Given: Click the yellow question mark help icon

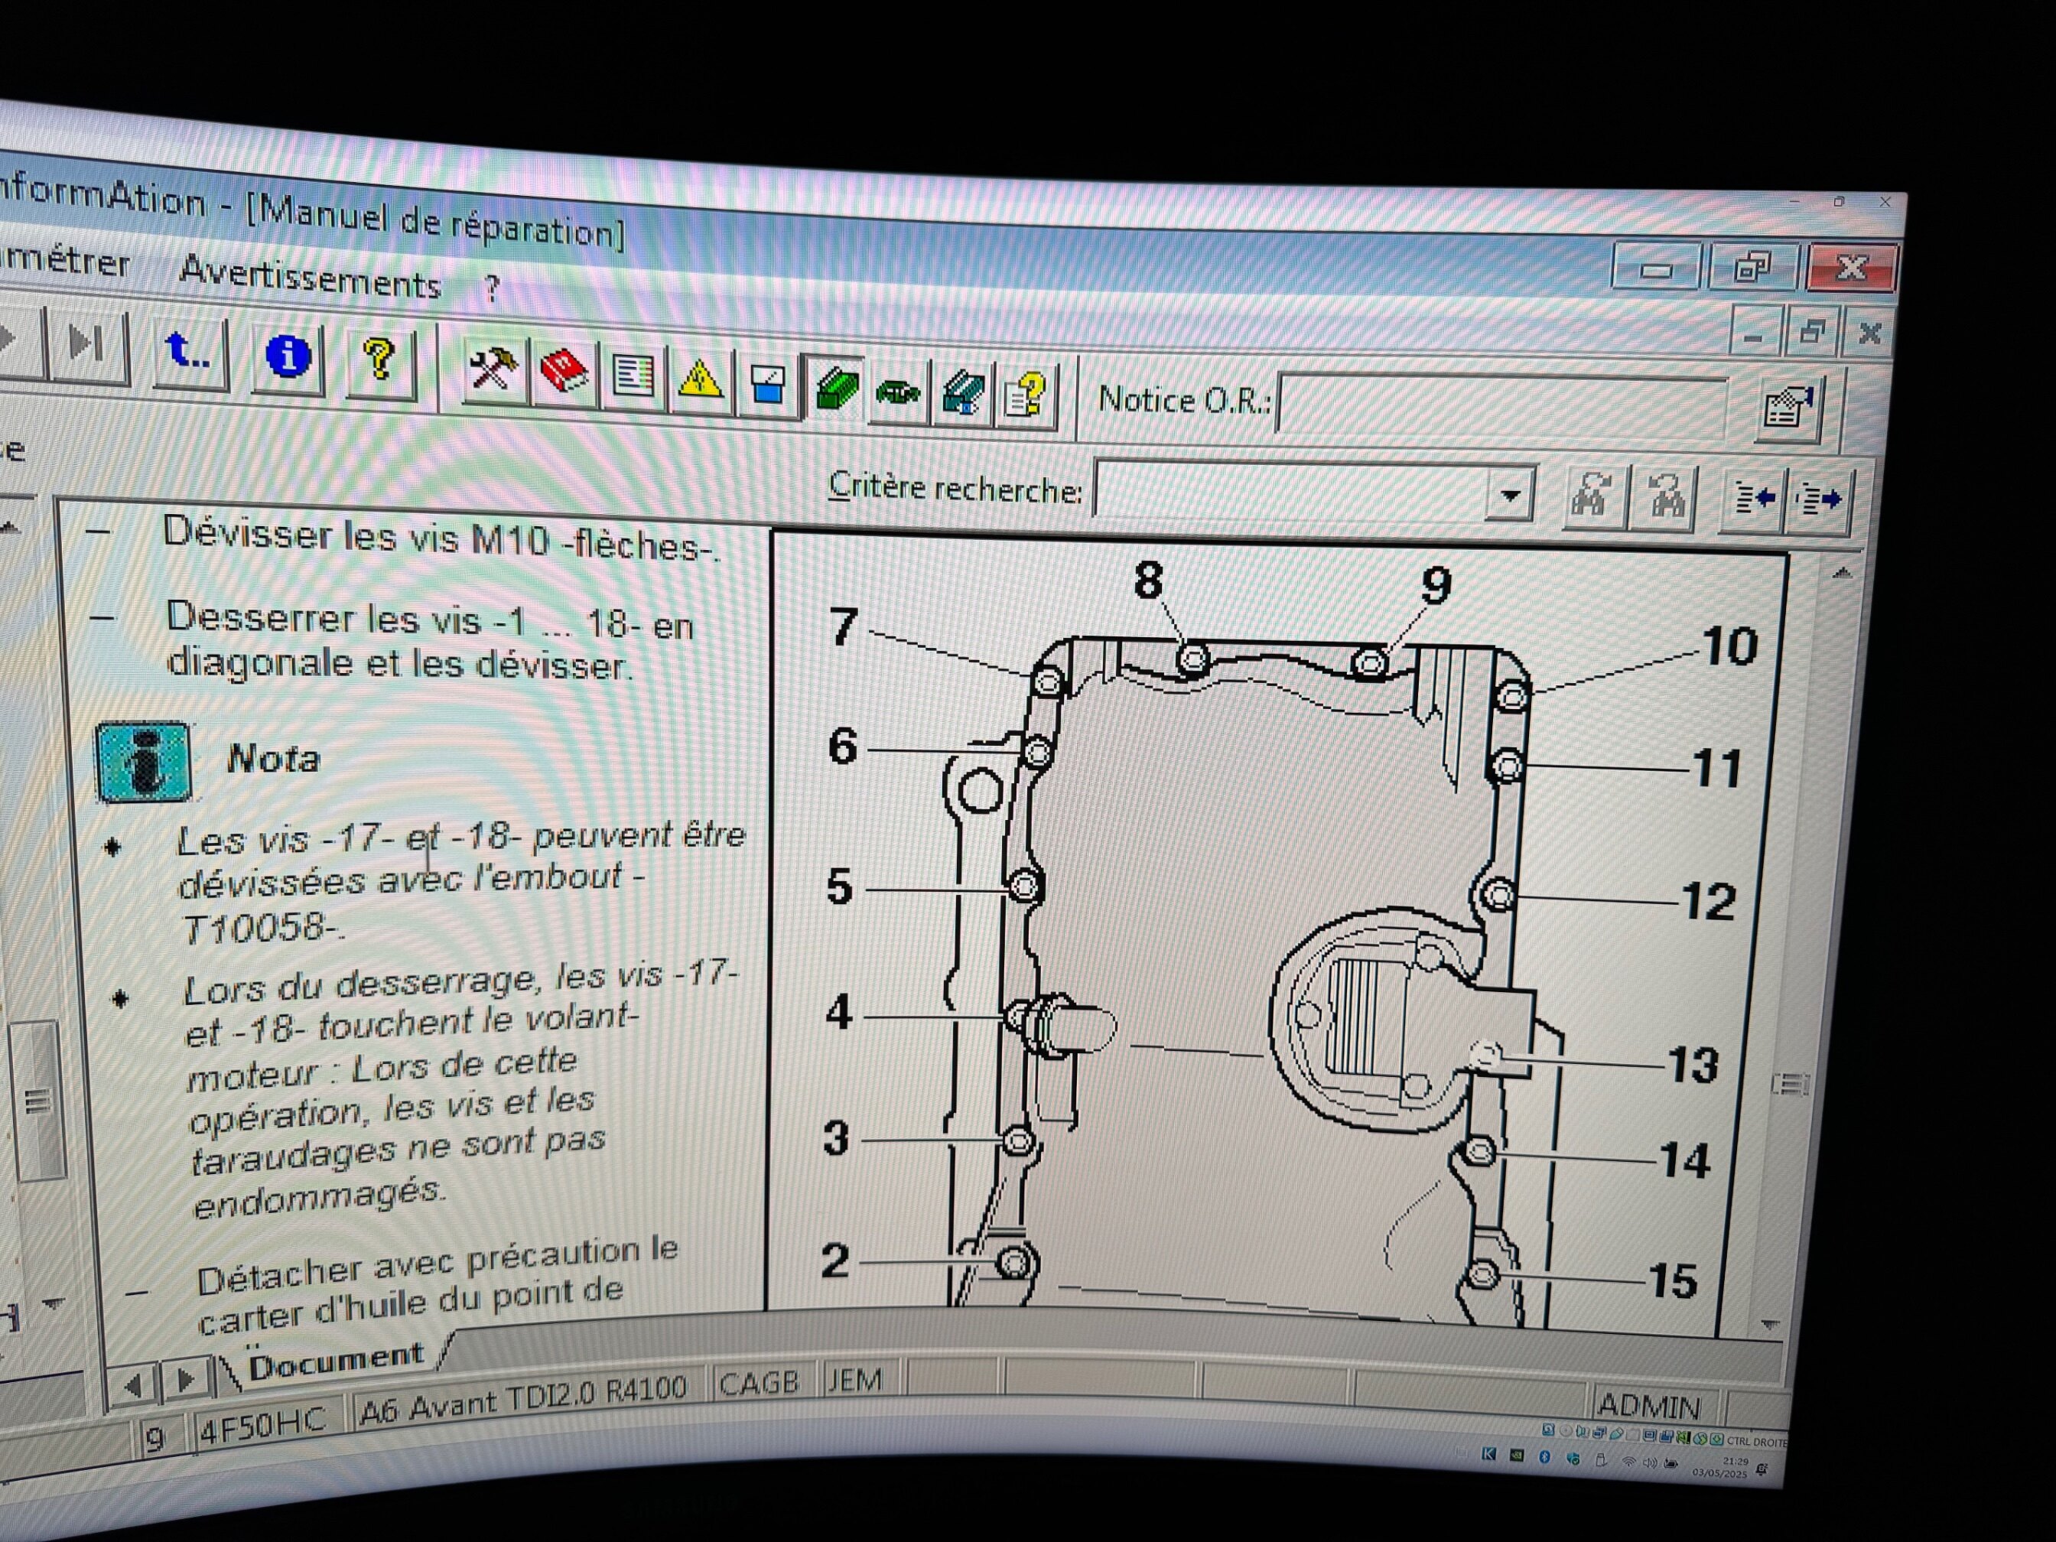Looking at the screenshot, I should (379, 359).
